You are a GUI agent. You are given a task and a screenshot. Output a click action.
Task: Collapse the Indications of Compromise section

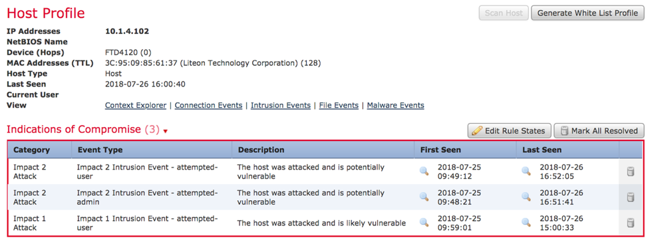coord(165,132)
